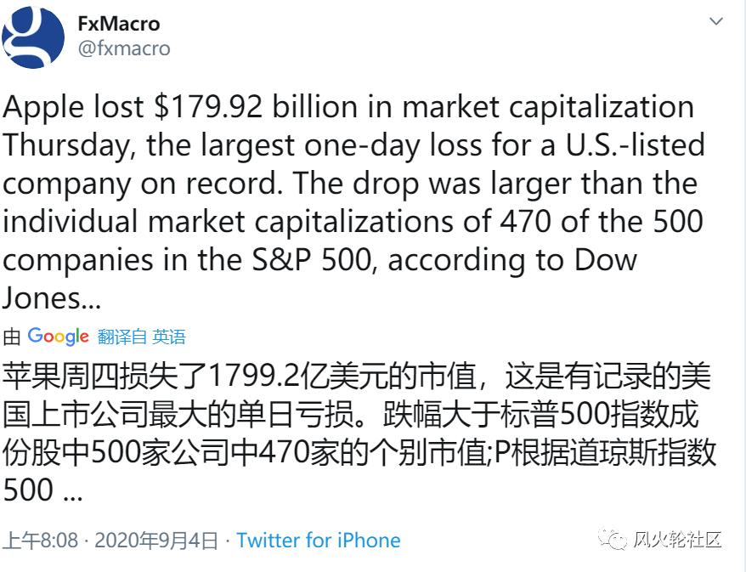Viewport: 746px width, 572px height.
Task: Click the "$179.92 billion" figure in the tweet
Action: pyautogui.click(x=229, y=105)
